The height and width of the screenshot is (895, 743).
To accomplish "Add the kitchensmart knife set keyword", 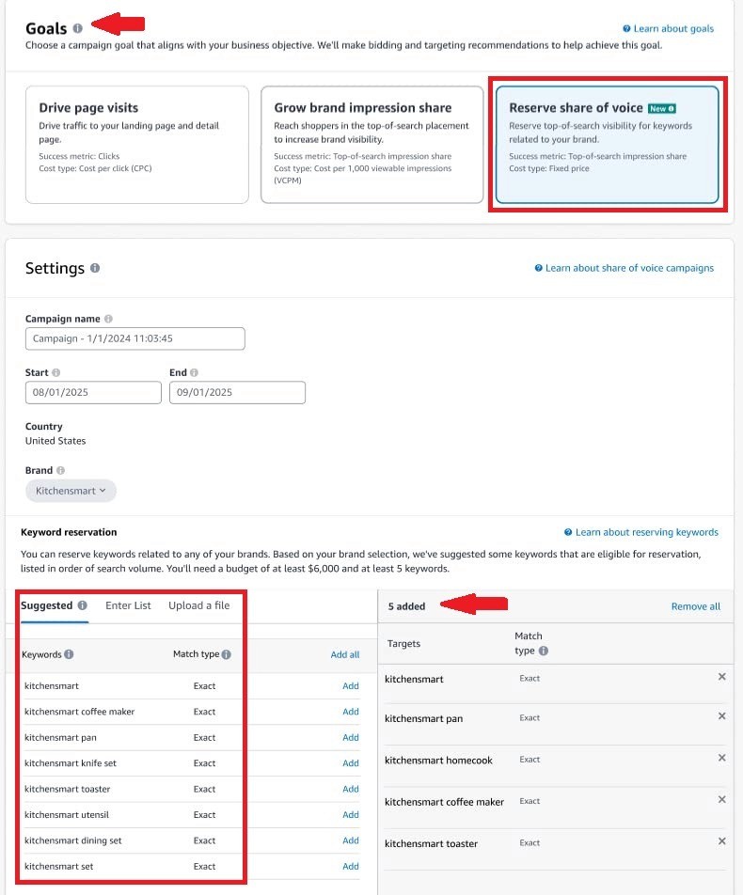I will (351, 763).
